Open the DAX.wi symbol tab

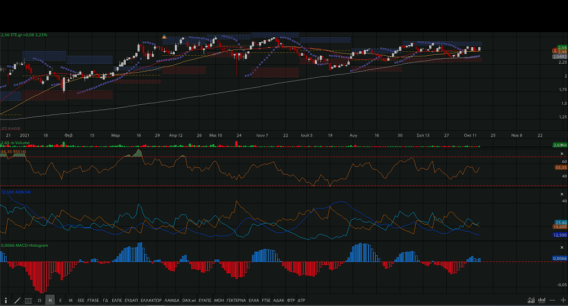click(x=188, y=300)
